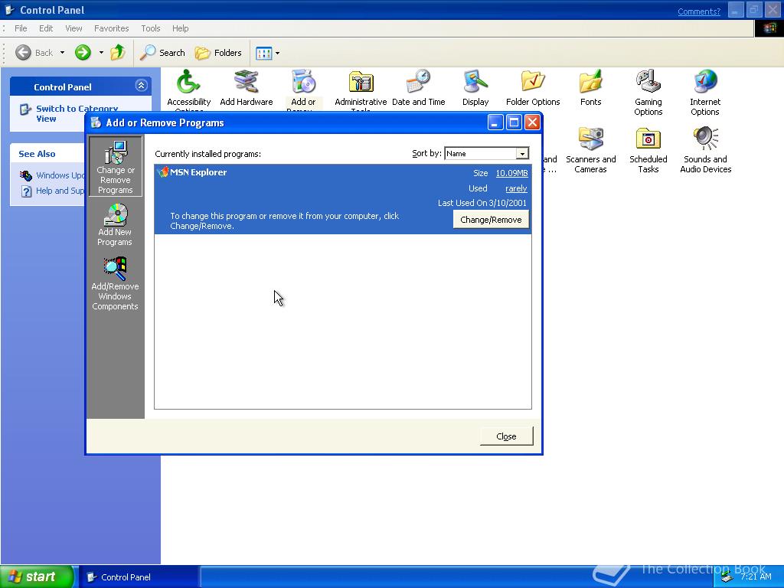This screenshot has width=784, height=588.
Task: Open the Edit menu
Action: (46, 28)
